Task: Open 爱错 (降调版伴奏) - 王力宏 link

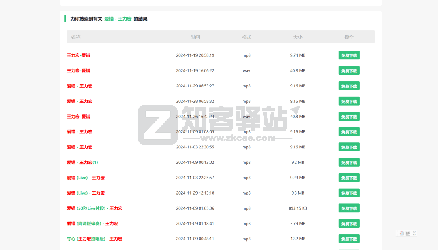Action: 92,224
